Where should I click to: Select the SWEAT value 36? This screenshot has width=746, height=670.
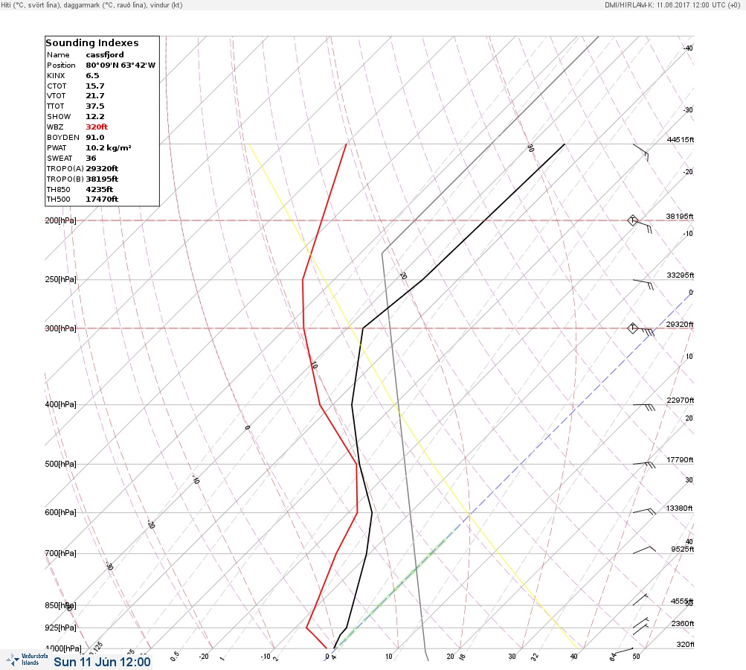click(x=91, y=158)
